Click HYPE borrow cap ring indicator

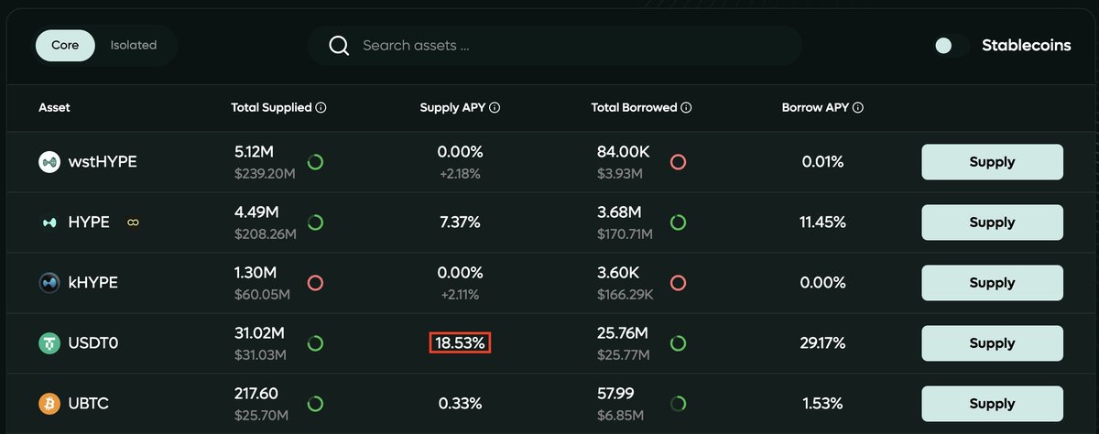[679, 222]
